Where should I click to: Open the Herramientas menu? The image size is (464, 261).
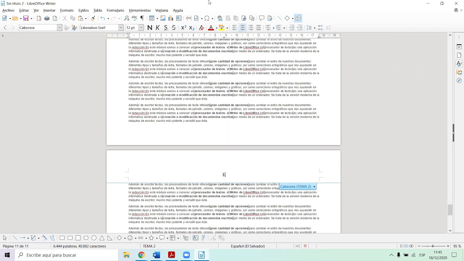(x=140, y=10)
